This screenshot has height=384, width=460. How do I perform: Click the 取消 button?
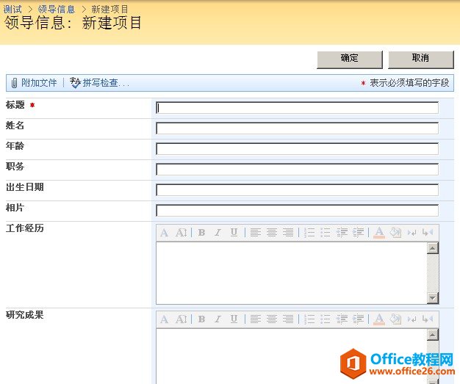pos(421,59)
